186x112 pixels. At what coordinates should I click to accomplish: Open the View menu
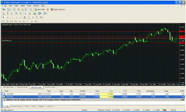10,6
